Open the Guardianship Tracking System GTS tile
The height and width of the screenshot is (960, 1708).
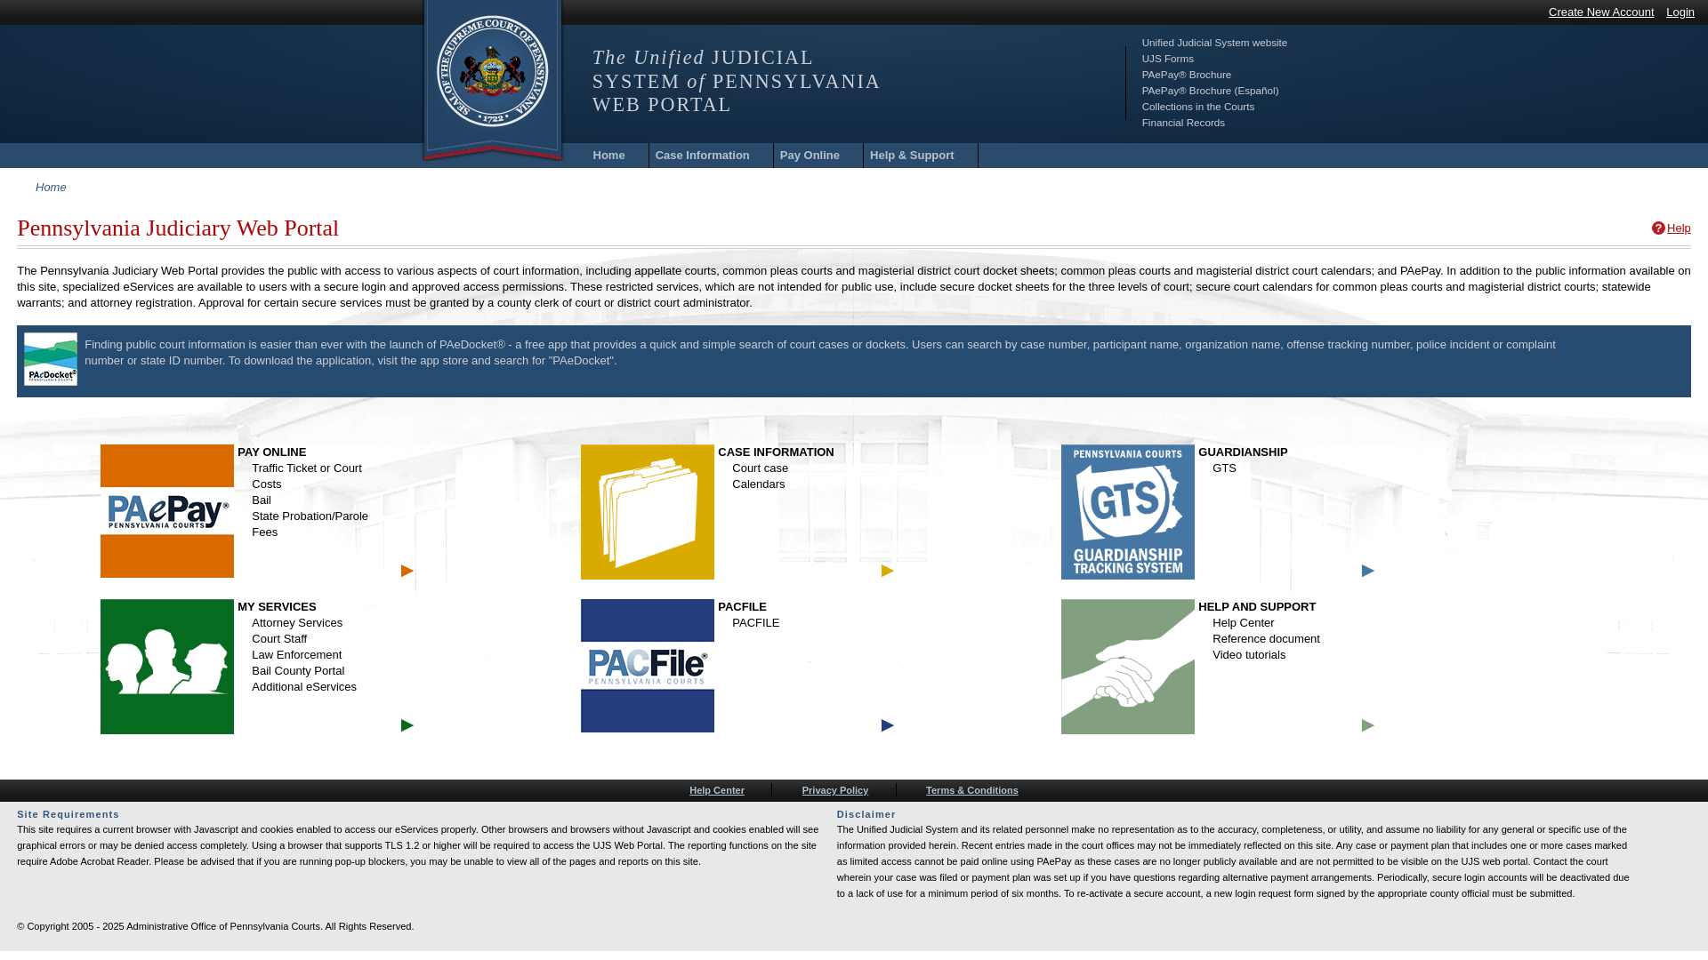pos(1128,512)
